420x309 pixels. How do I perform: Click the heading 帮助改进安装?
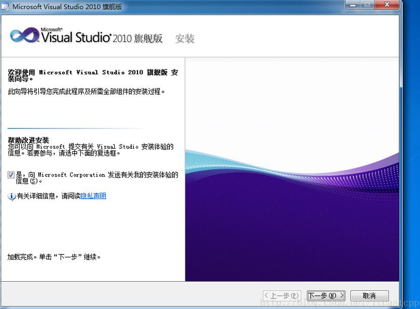pyautogui.click(x=28, y=140)
